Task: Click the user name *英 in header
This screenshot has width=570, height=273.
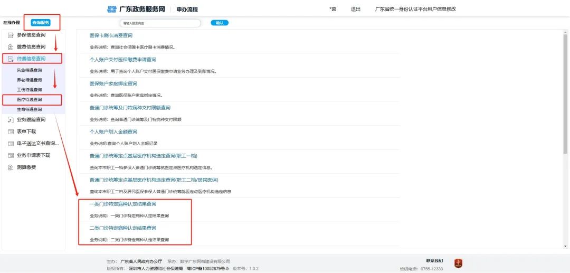Action: tap(332, 10)
